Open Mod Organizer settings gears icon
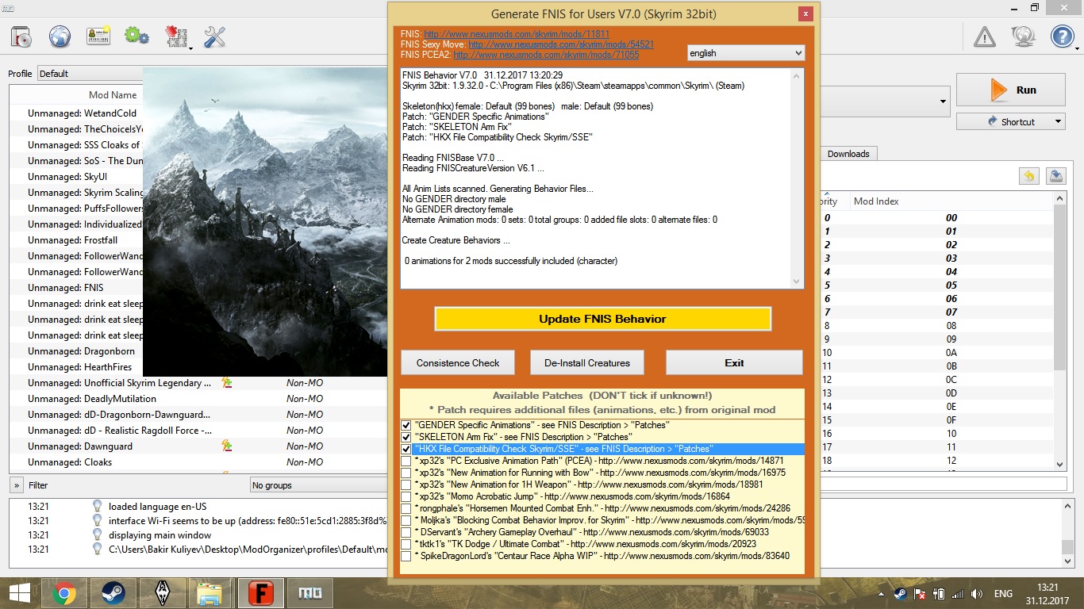Image resolution: width=1084 pixels, height=609 pixels. [136, 36]
